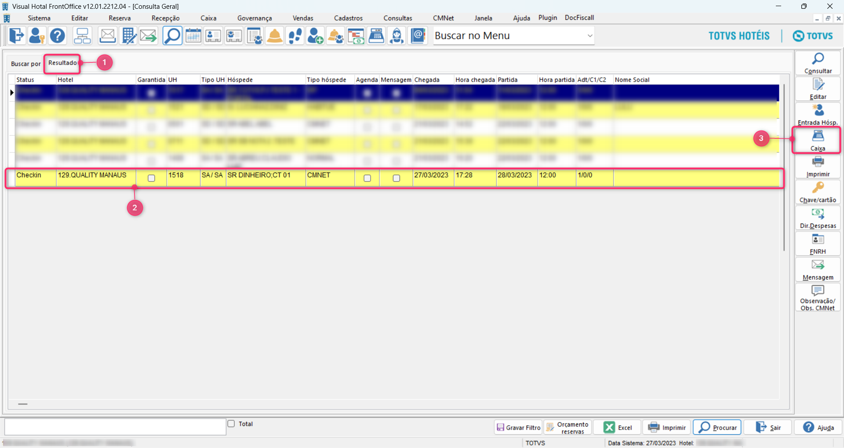The width and height of the screenshot is (844, 448).
Task: Open the Consultas menu
Action: (398, 18)
